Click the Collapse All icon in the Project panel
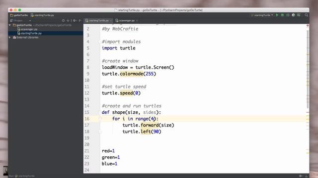 68,21
